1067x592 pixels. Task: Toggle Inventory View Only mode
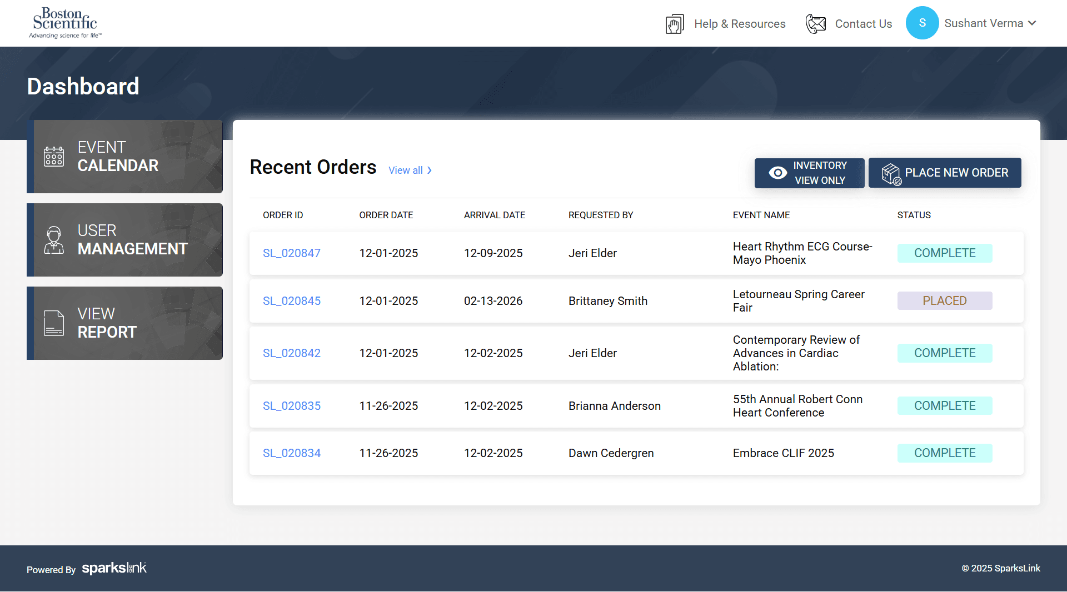(x=809, y=173)
